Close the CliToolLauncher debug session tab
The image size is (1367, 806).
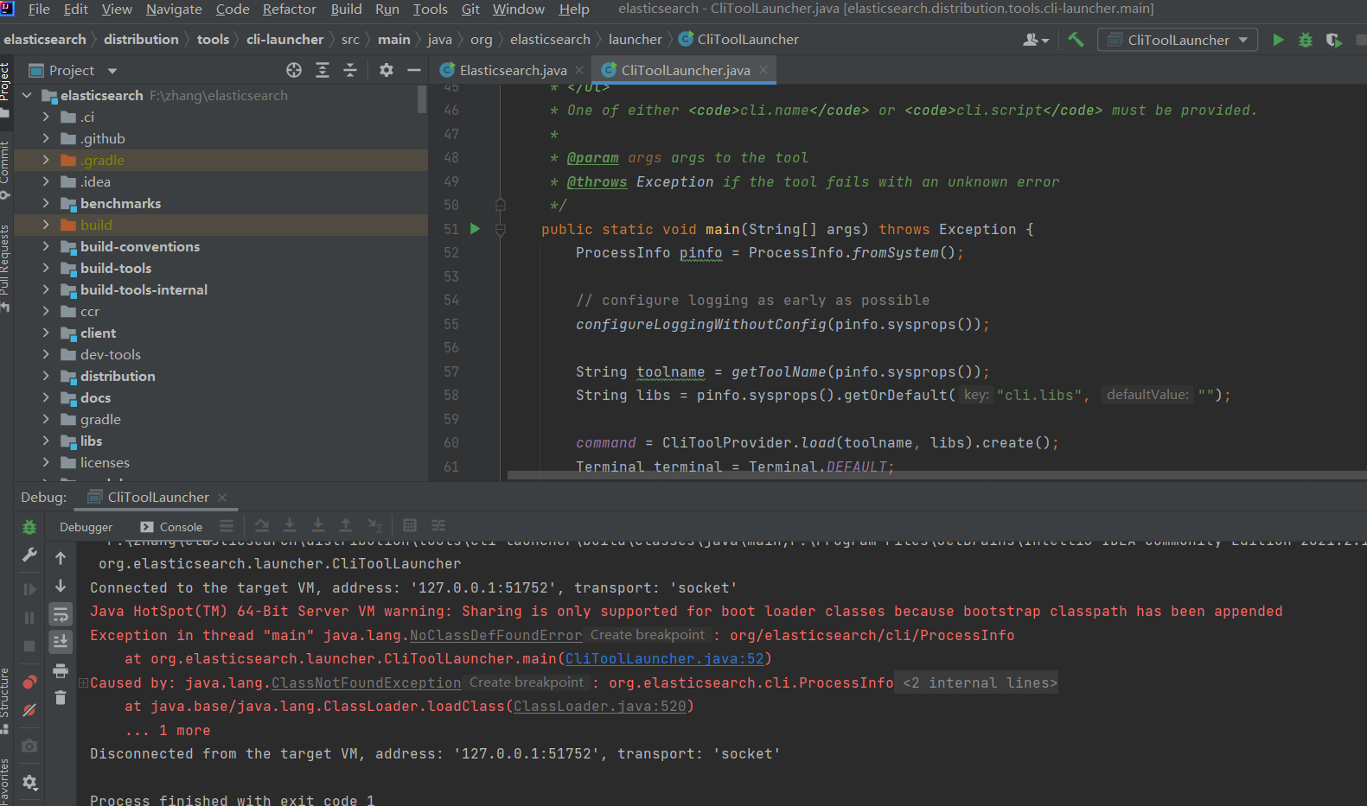(x=222, y=497)
